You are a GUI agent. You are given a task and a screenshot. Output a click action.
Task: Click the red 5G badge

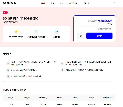point(5,13)
